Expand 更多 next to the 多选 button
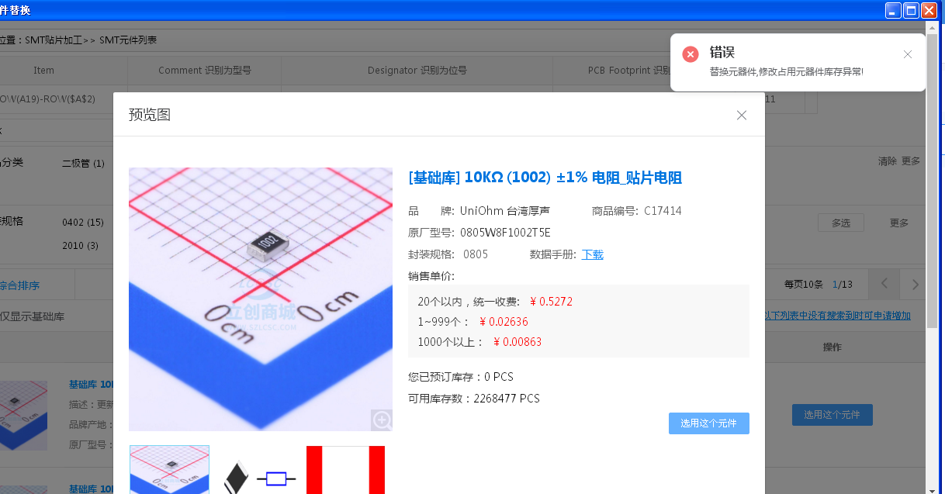 click(899, 223)
